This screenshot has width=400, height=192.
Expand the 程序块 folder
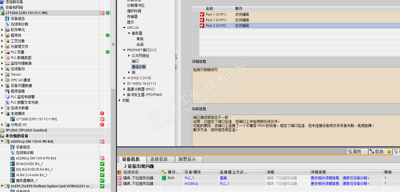[3, 35]
